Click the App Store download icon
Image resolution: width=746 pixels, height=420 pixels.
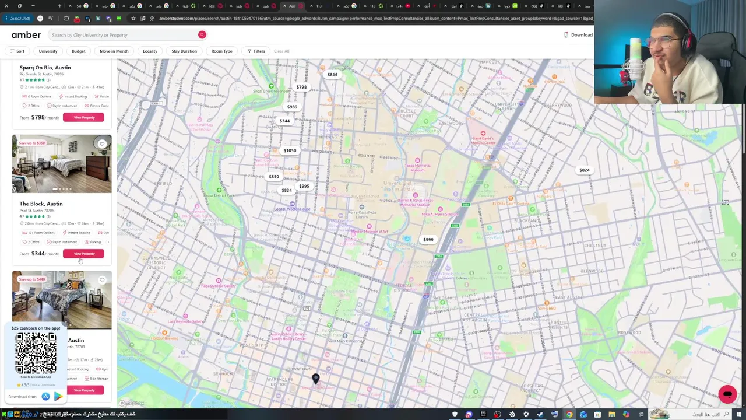(45, 397)
